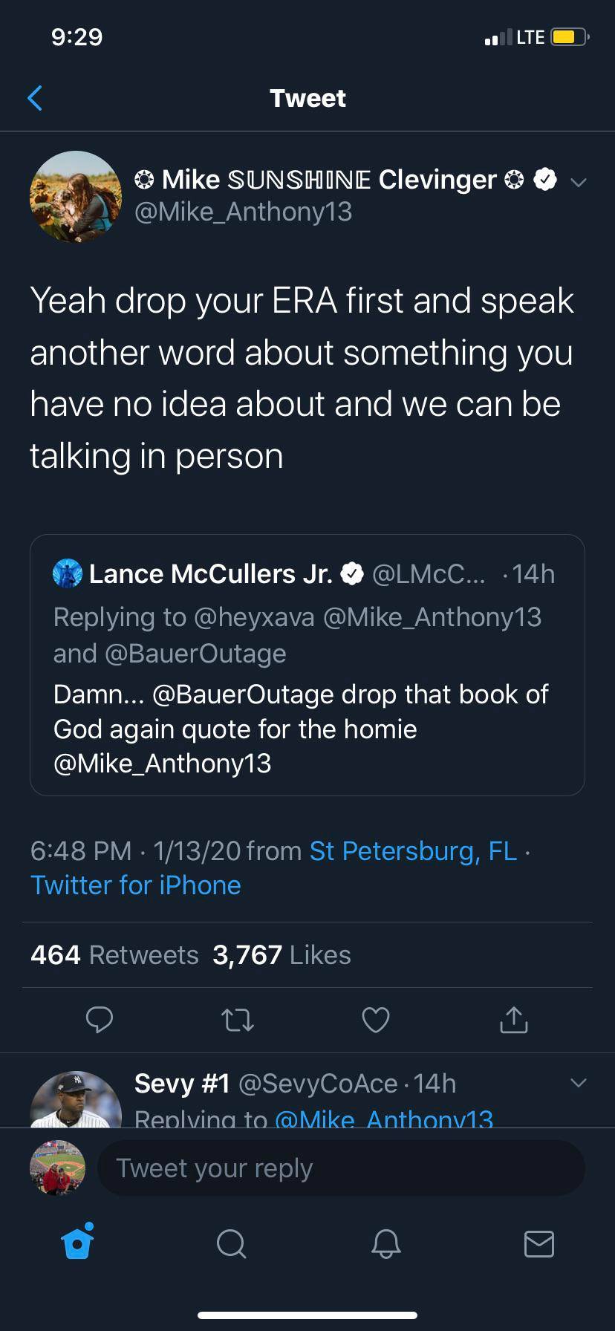Retweet Mike Clevinger's tweet

[238, 1020]
